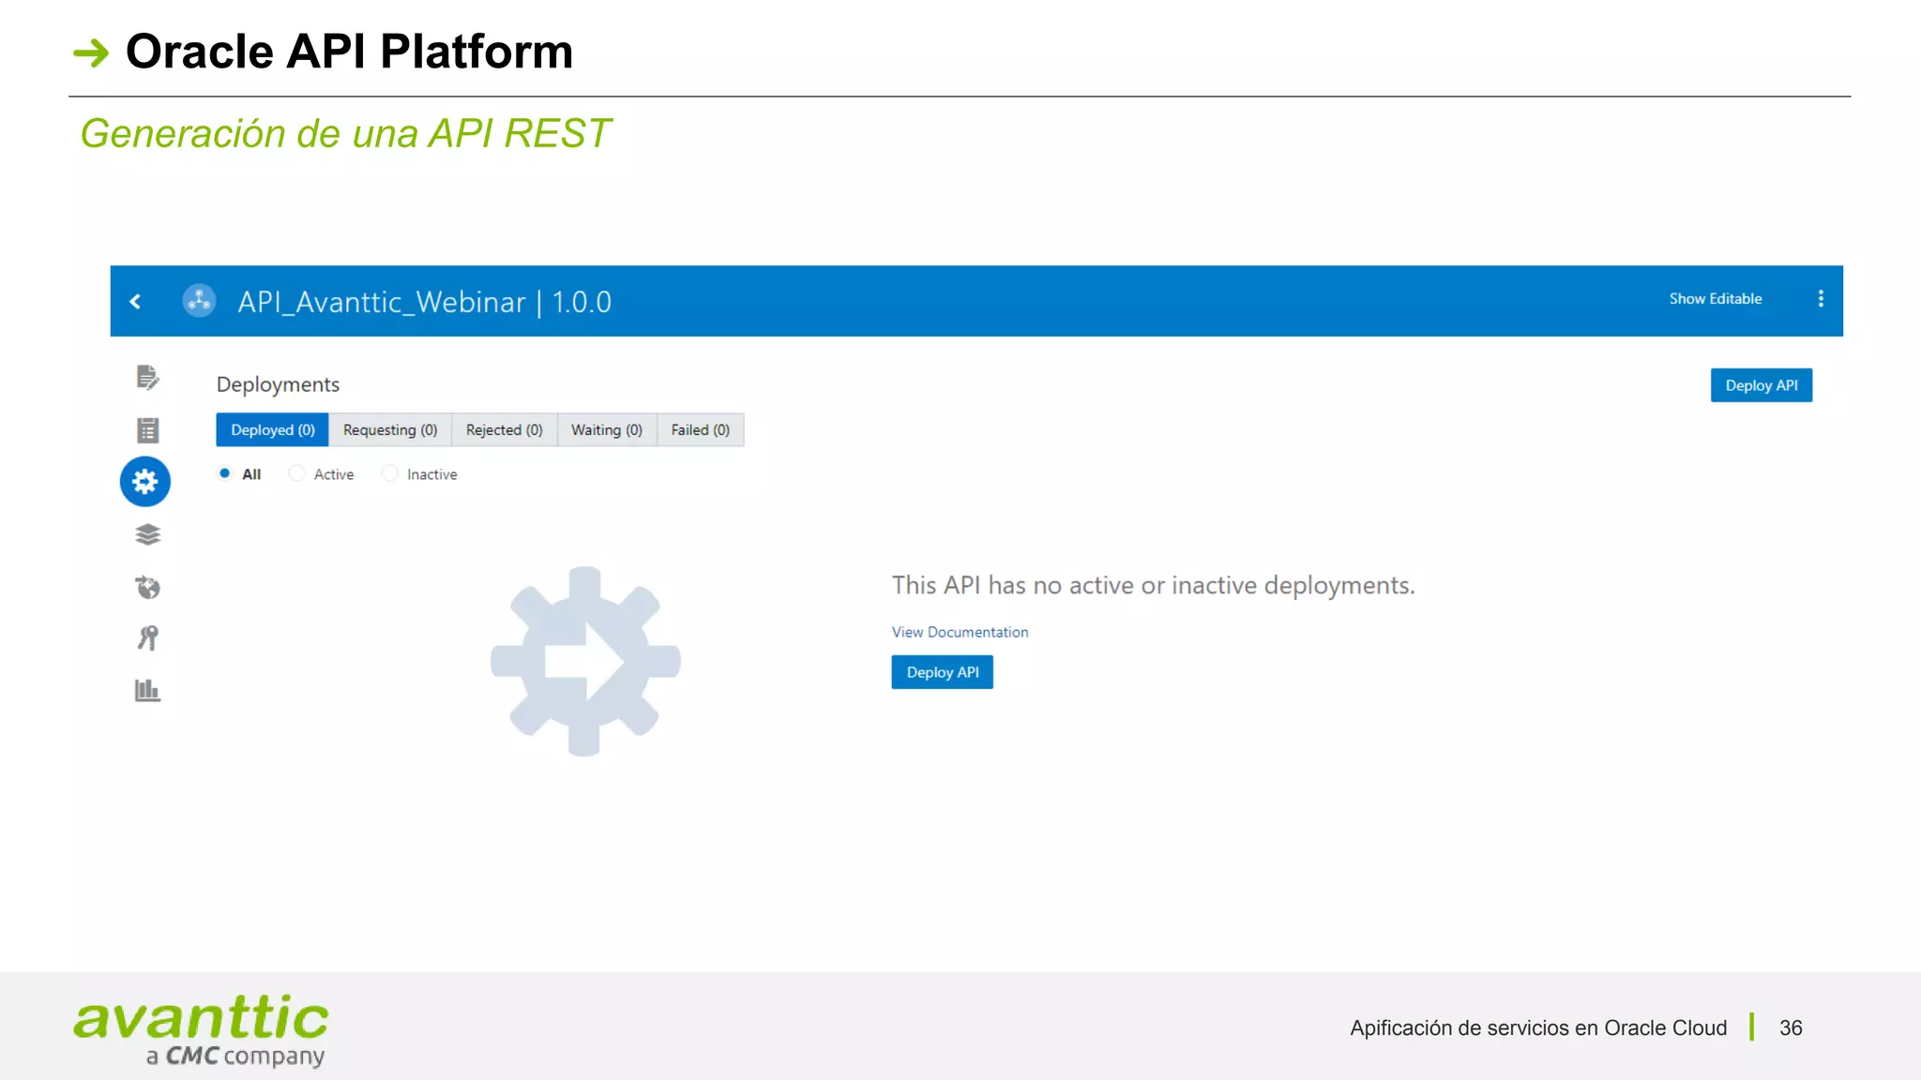
Task: Select the Active radio button
Action: point(296,473)
